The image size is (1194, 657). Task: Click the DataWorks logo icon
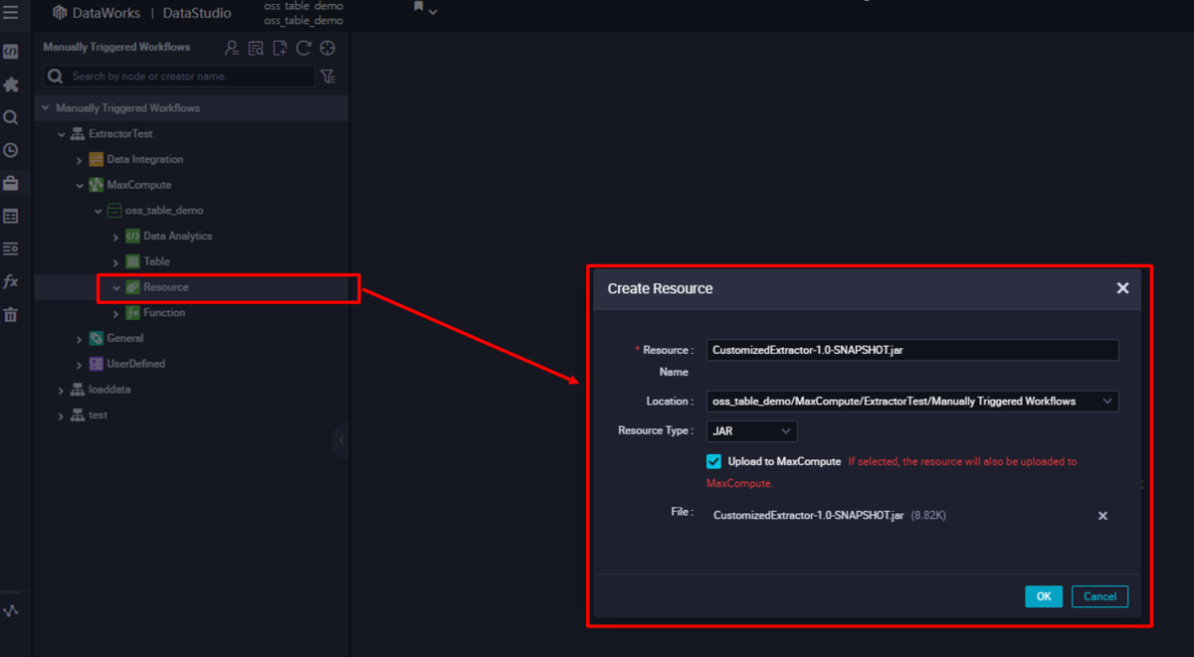(60, 14)
